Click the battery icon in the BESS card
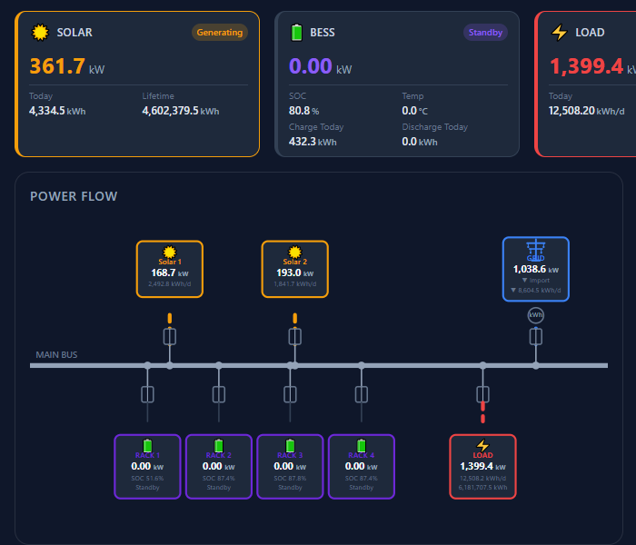Image resolution: width=636 pixels, height=545 pixels. pos(296,33)
